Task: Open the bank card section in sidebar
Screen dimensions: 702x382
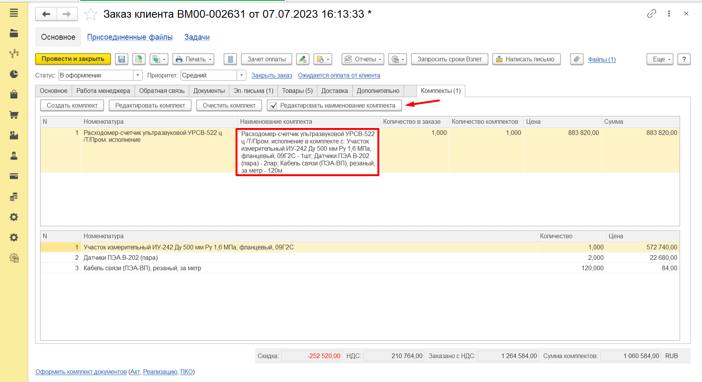Action: pyautogui.click(x=14, y=176)
